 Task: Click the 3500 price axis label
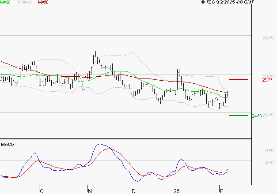coord(268,37)
